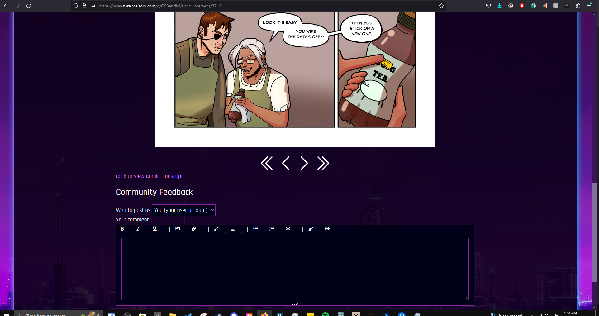Toggle the eye preview of comment
Viewport: 599px width, 316px height.
click(327, 229)
